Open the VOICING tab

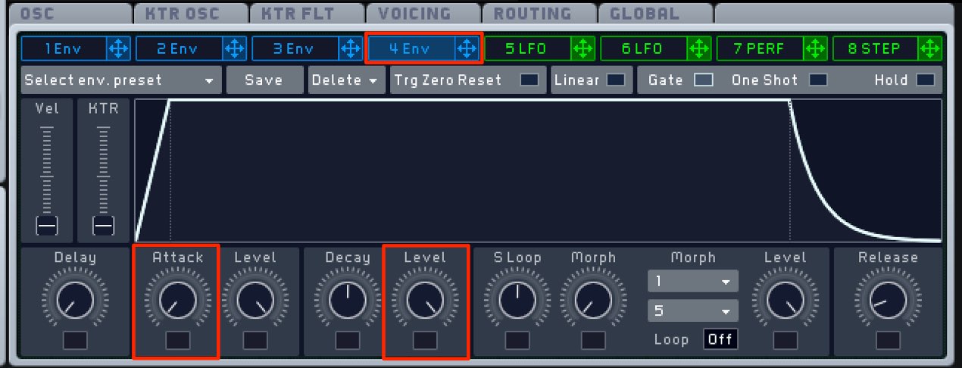tap(422, 14)
